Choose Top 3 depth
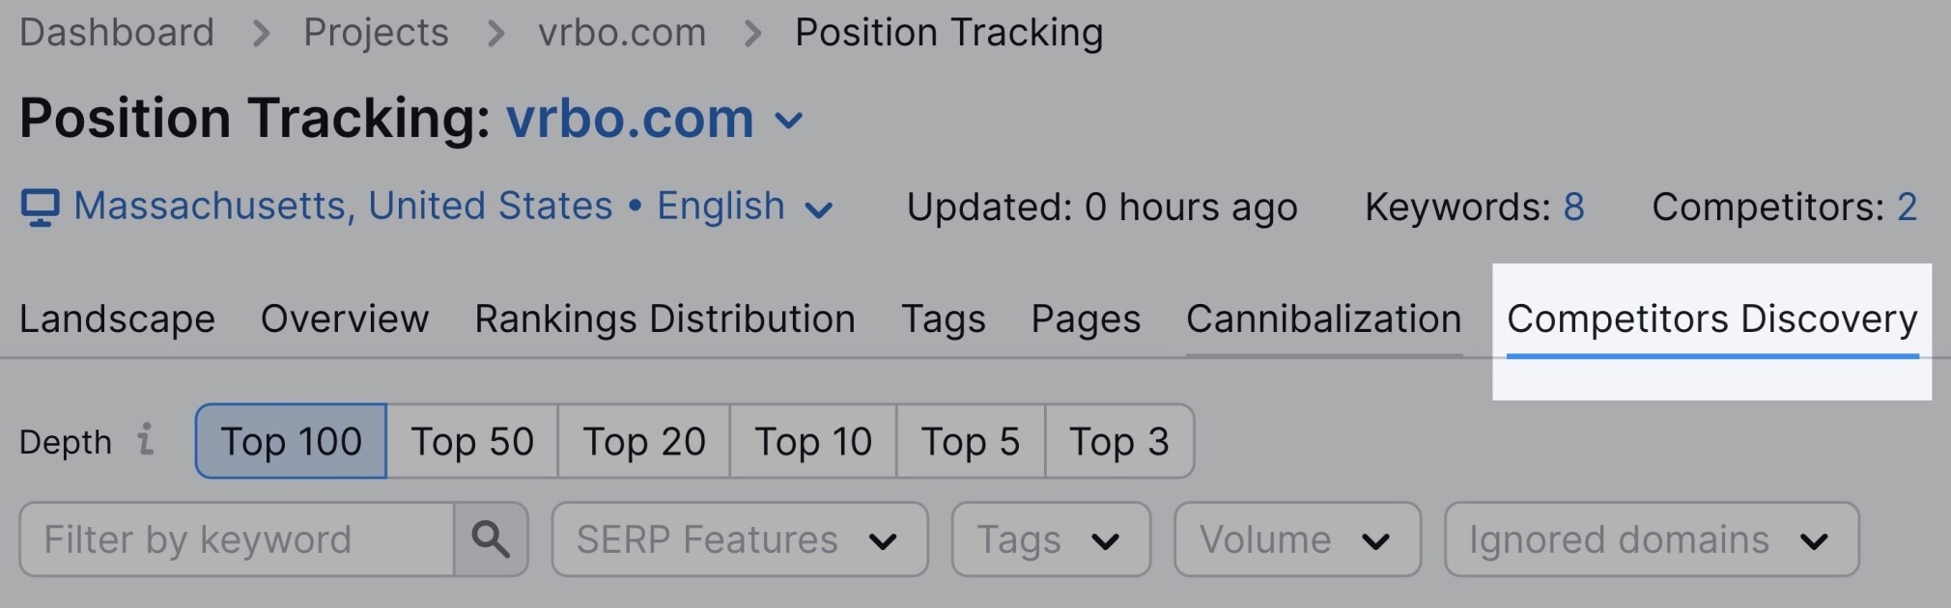The width and height of the screenshot is (1951, 608). pyautogui.click(x=1119, y=441)
